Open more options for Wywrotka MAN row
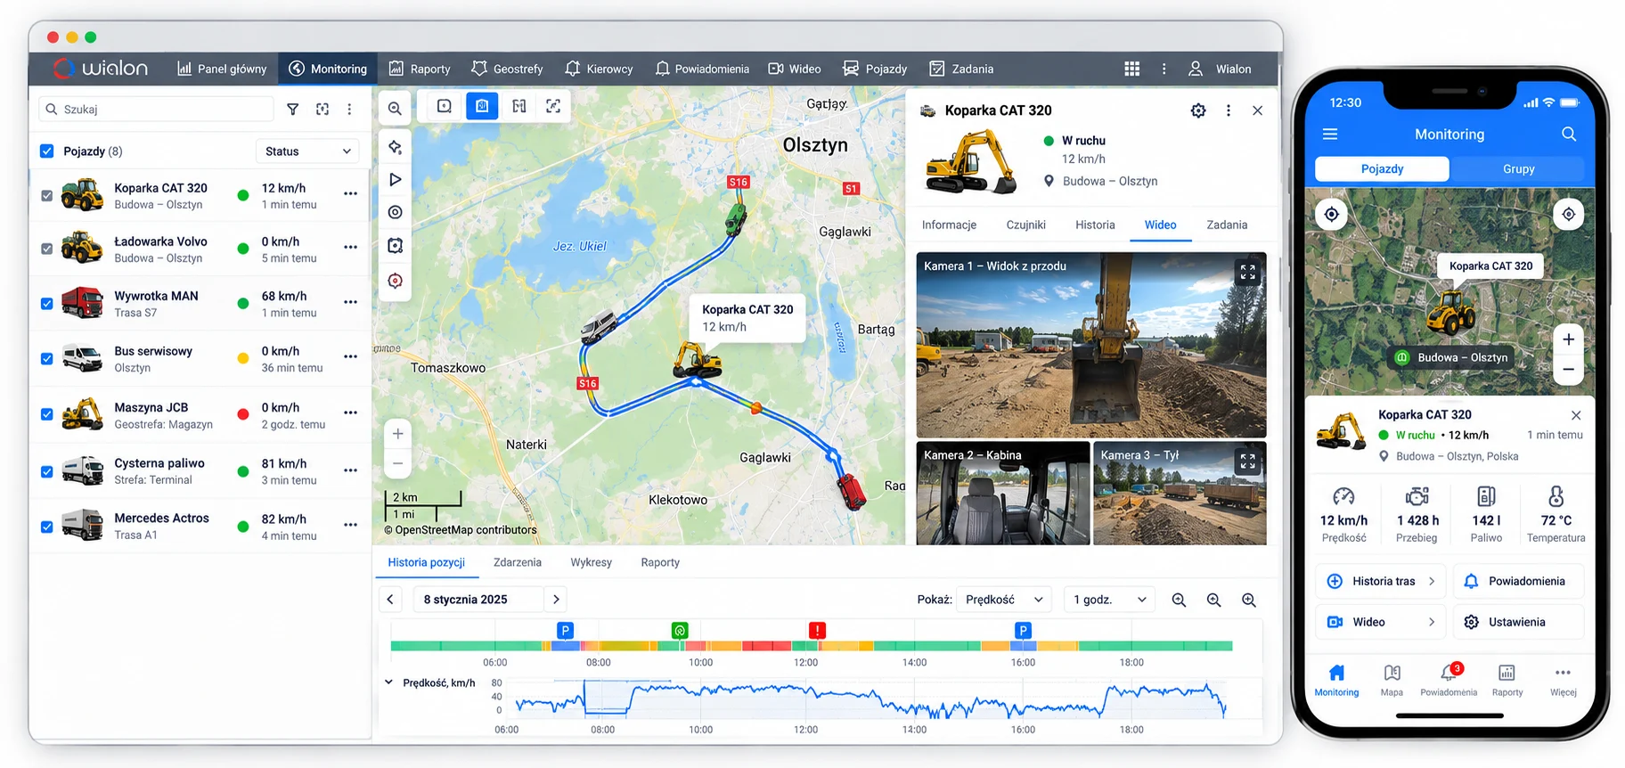1625x768 pixels. [350, 302]
